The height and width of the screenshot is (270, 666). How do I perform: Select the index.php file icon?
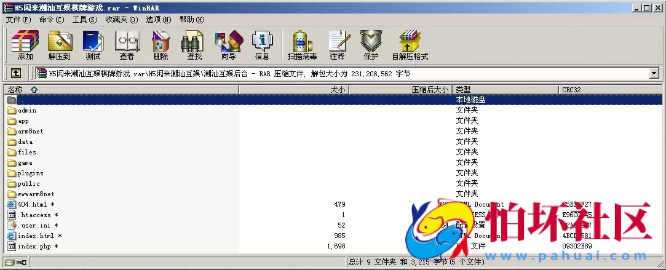[x=12, y=246]
